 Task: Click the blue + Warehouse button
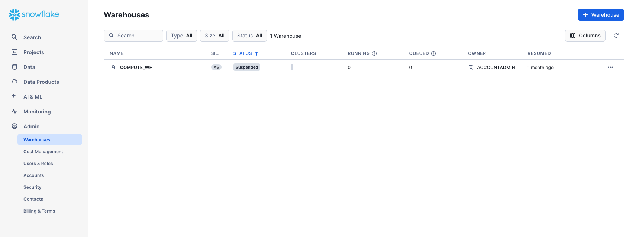coord(600,15)
